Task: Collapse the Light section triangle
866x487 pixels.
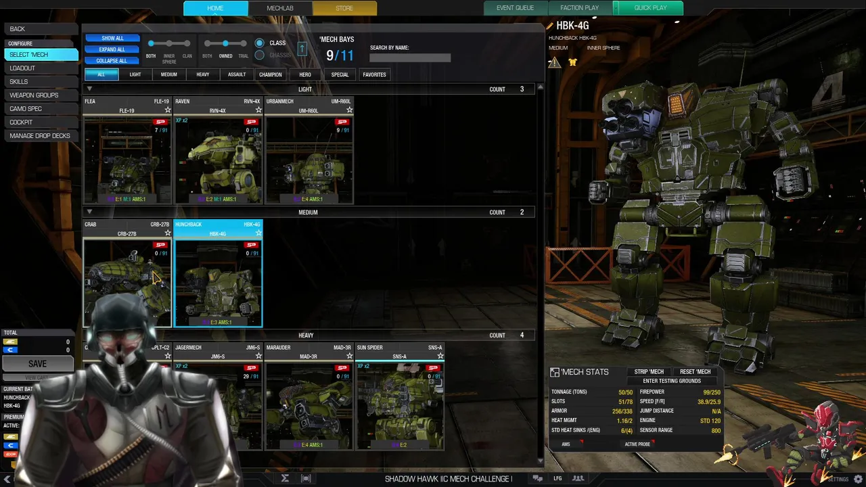Action: coord(89,89)
